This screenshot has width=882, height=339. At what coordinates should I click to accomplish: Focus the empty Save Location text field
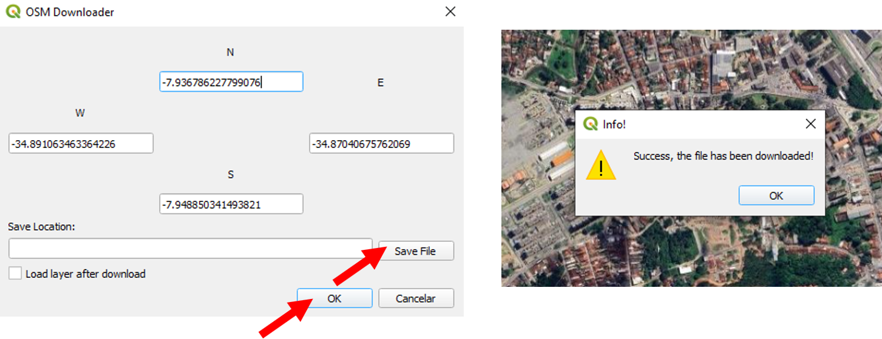point(191,248)
